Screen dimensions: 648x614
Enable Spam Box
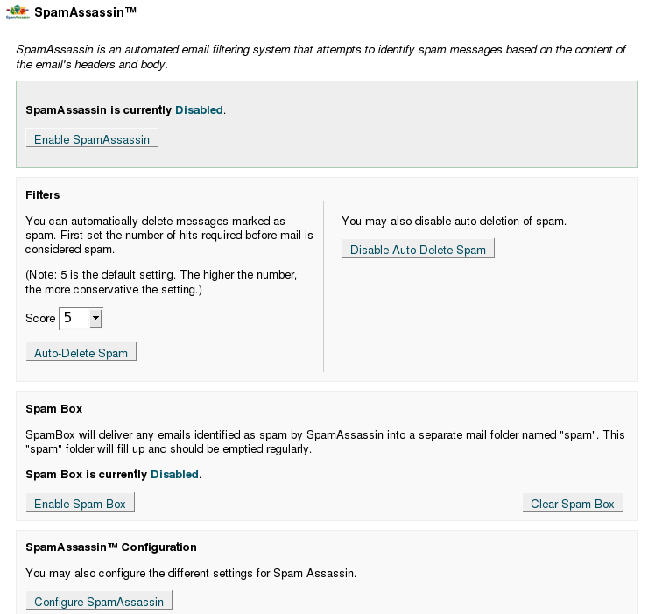tap(80, 504)
